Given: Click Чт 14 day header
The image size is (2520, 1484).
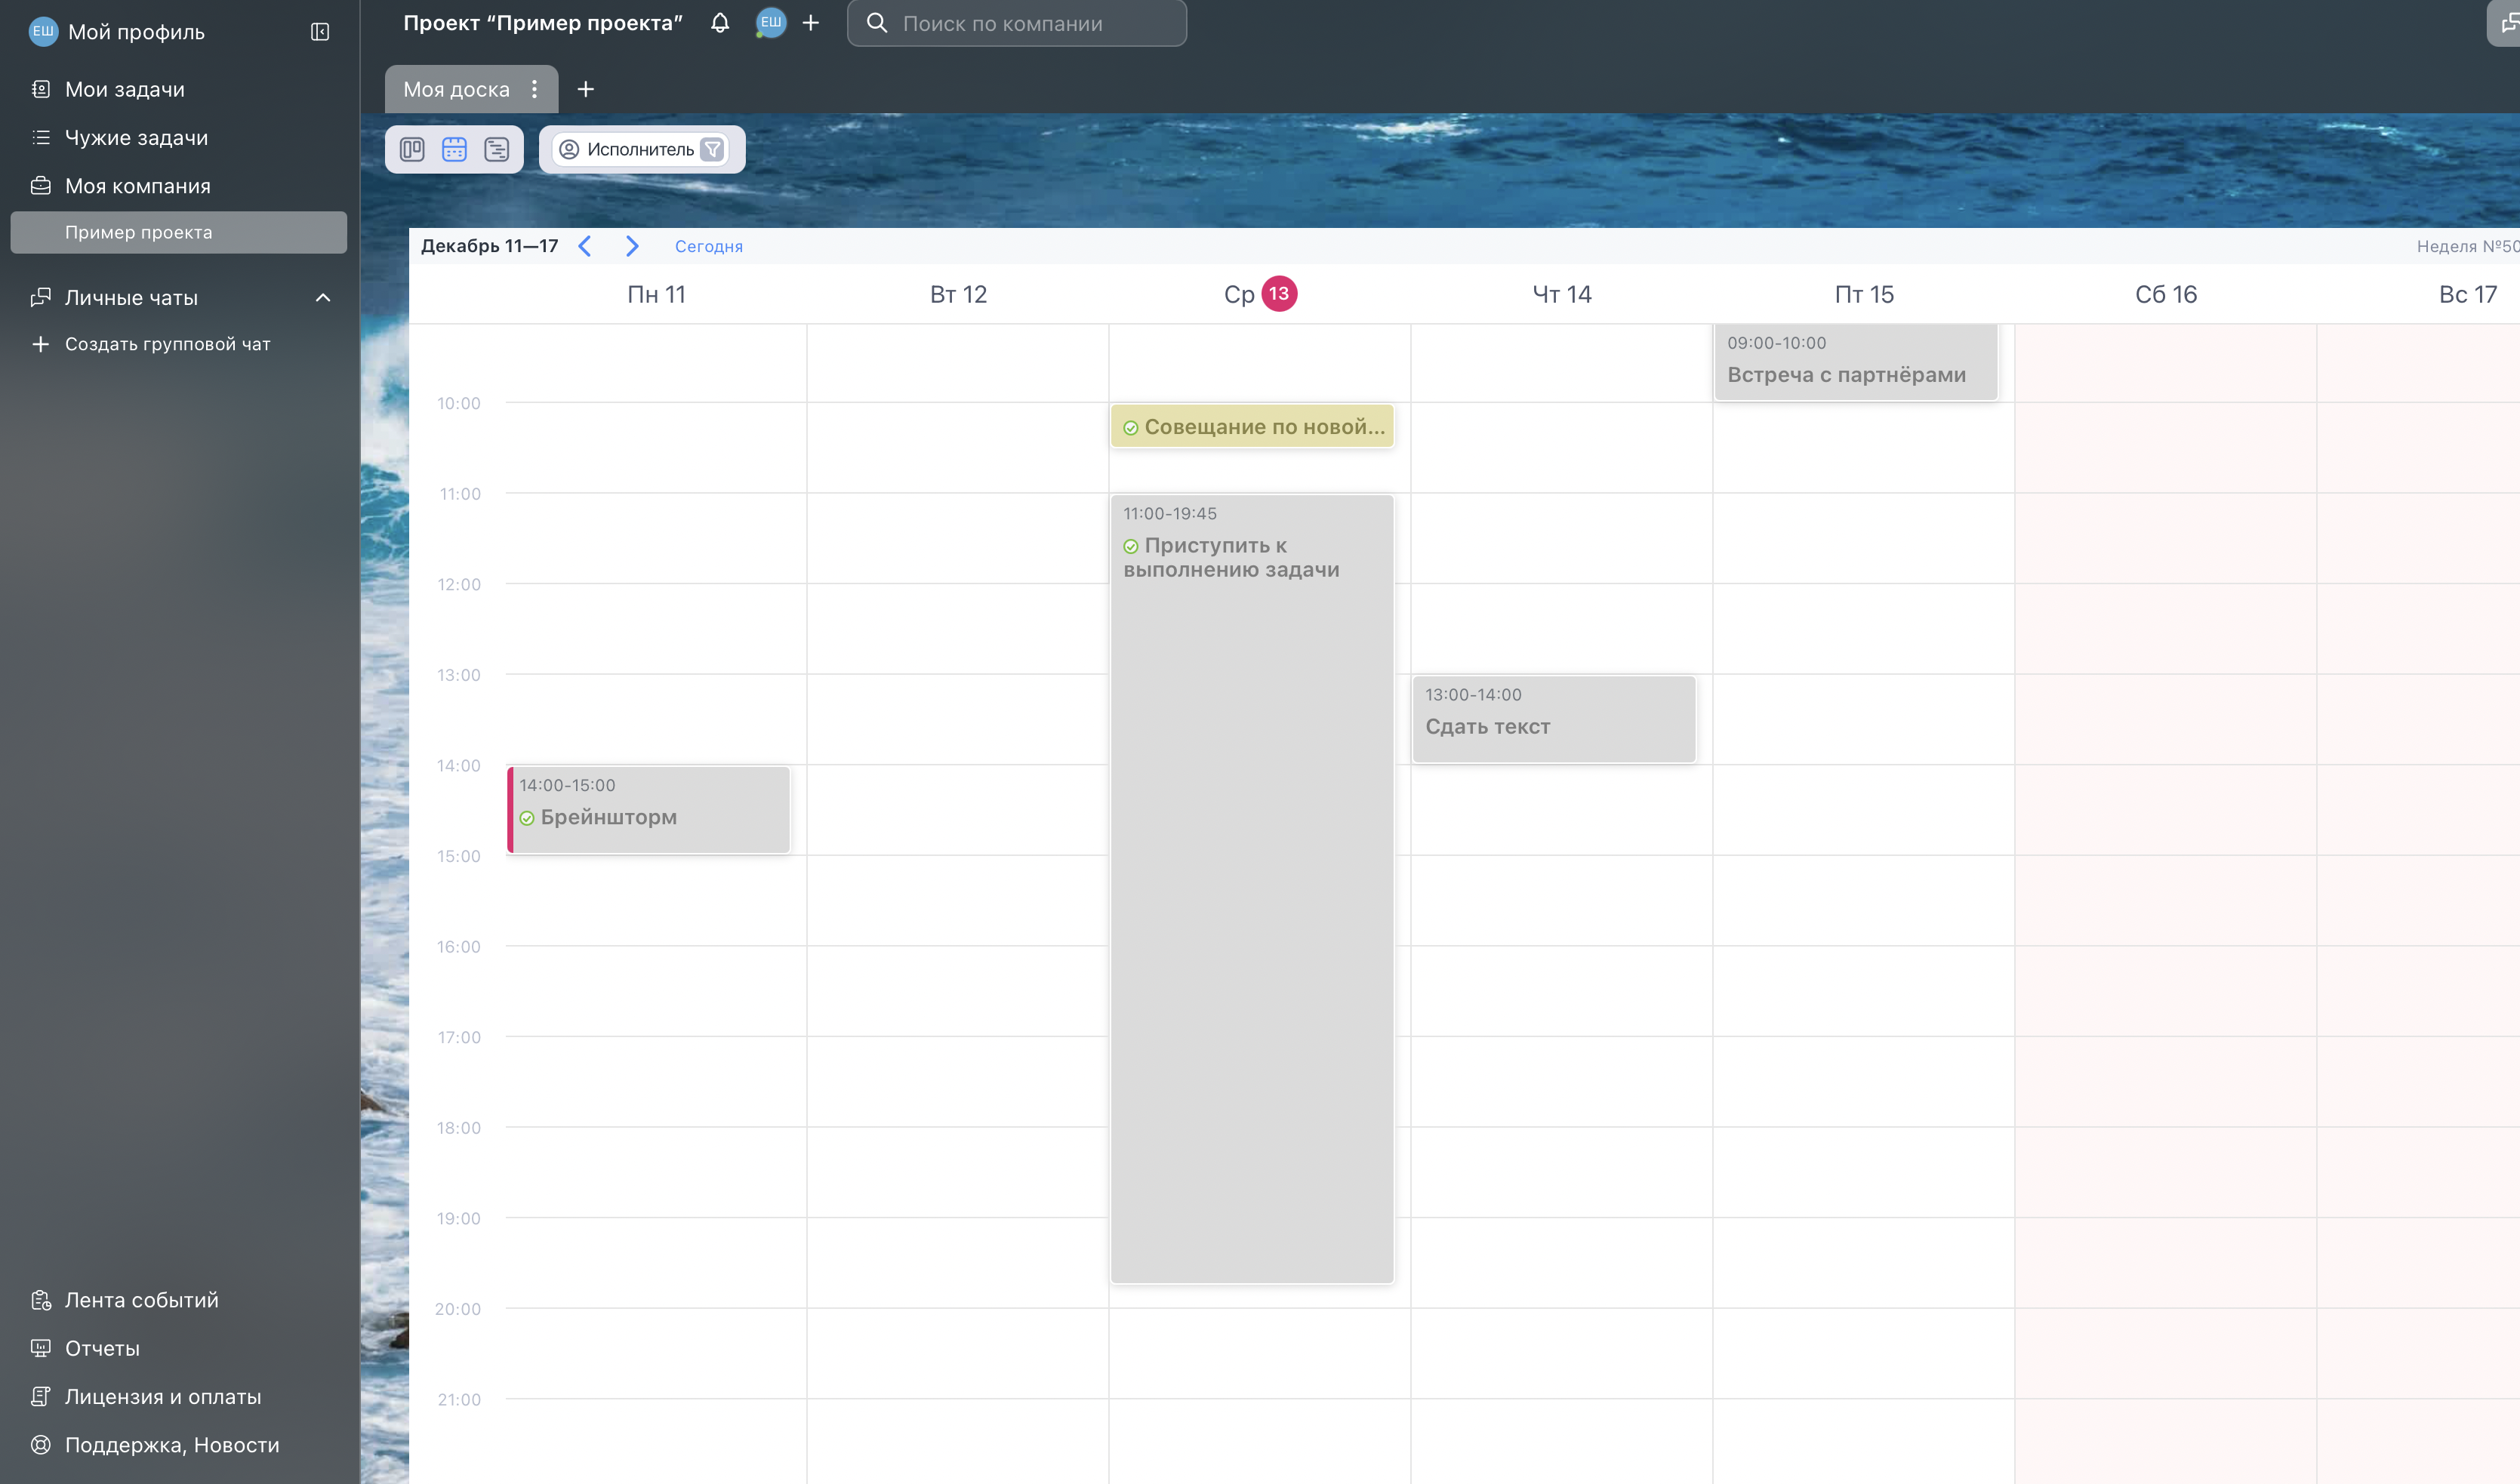Looking at the screenshot, I should click(x=1562, y=294).
